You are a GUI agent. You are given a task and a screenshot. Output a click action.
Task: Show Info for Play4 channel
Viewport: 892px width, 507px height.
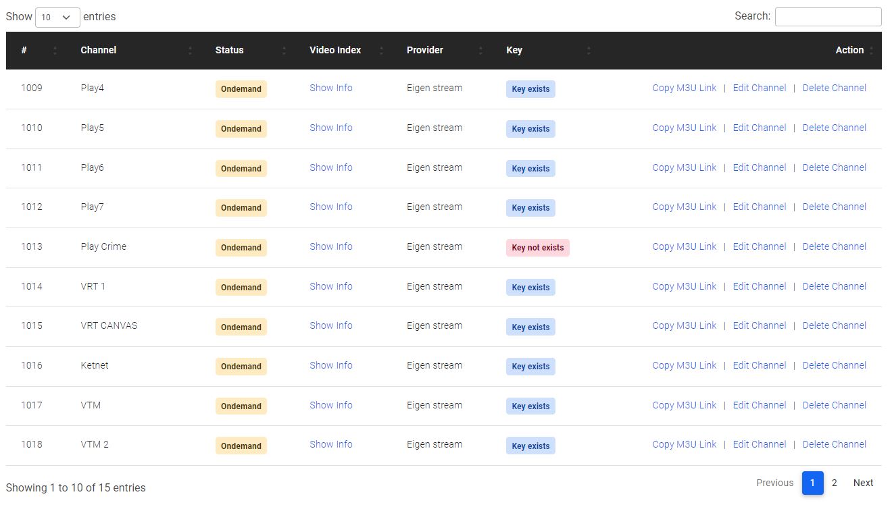click(x=331, y=88)
